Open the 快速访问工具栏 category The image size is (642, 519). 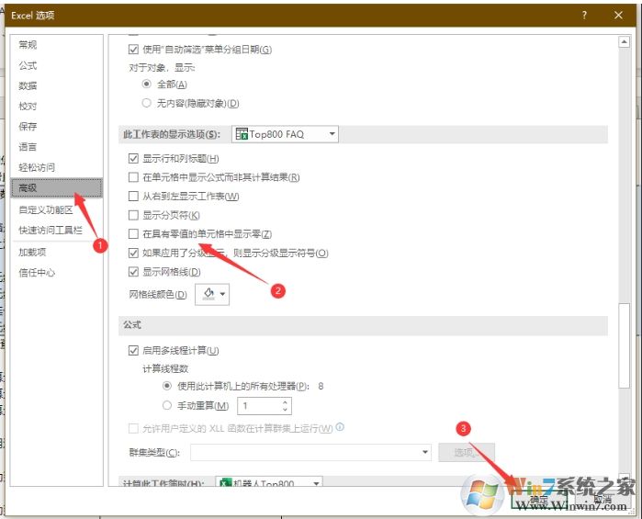coord(51,231)
